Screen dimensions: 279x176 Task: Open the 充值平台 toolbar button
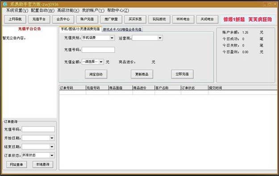[x=39, y=19]
